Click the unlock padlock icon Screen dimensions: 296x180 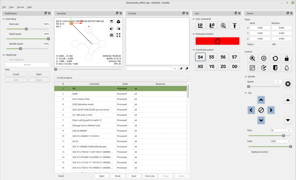tap(286, 58)
